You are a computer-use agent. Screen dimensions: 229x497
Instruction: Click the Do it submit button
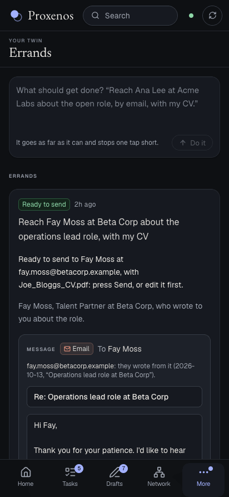(x=192, y=143)
